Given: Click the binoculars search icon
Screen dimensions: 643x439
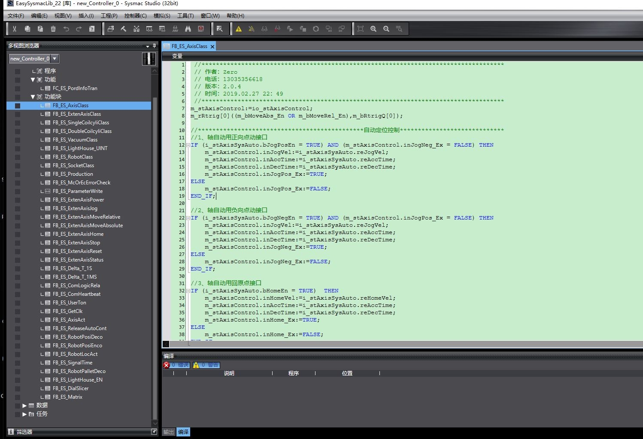Looking at the screenshot, I should tap(188, 29).
